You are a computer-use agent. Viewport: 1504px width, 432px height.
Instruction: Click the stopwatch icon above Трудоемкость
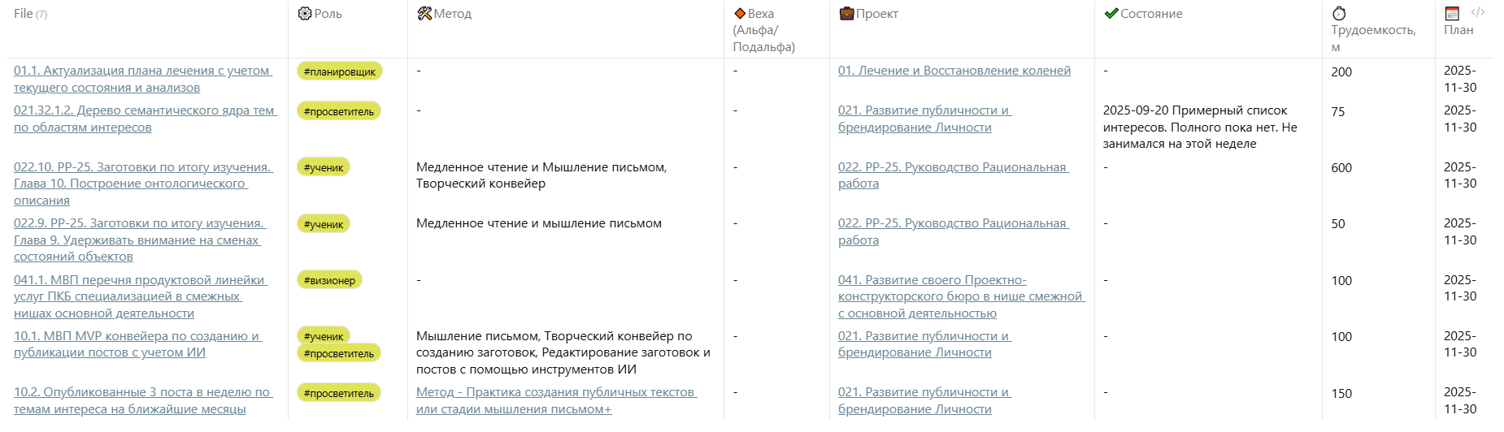pyautogui.click(x=1339, y=14)
